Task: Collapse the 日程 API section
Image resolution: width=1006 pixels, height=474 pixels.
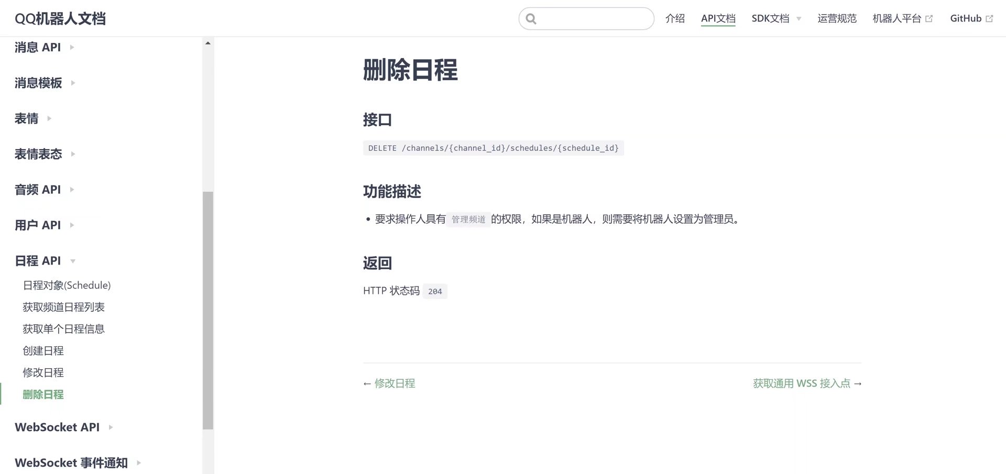Action: pos(73,261)
